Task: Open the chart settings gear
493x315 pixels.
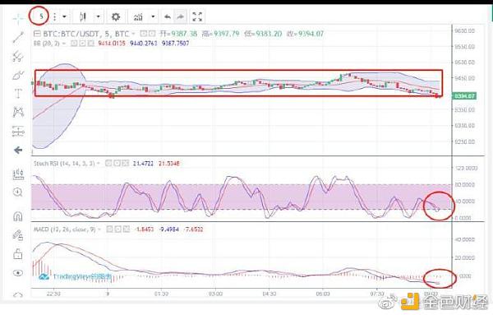Action: (x=116, y=16)
